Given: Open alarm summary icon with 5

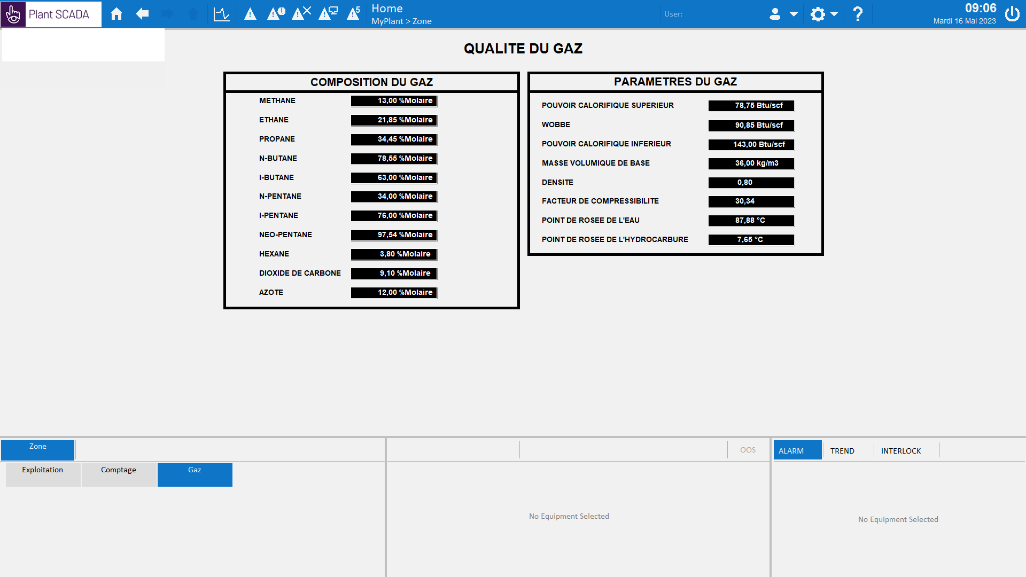Looking at the screenshot, I should click(x=353, y=14).
